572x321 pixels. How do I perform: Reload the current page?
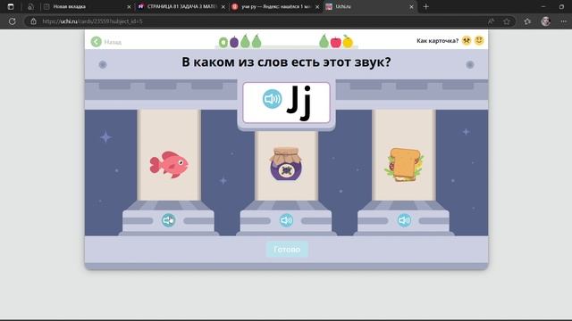(12, 21)
